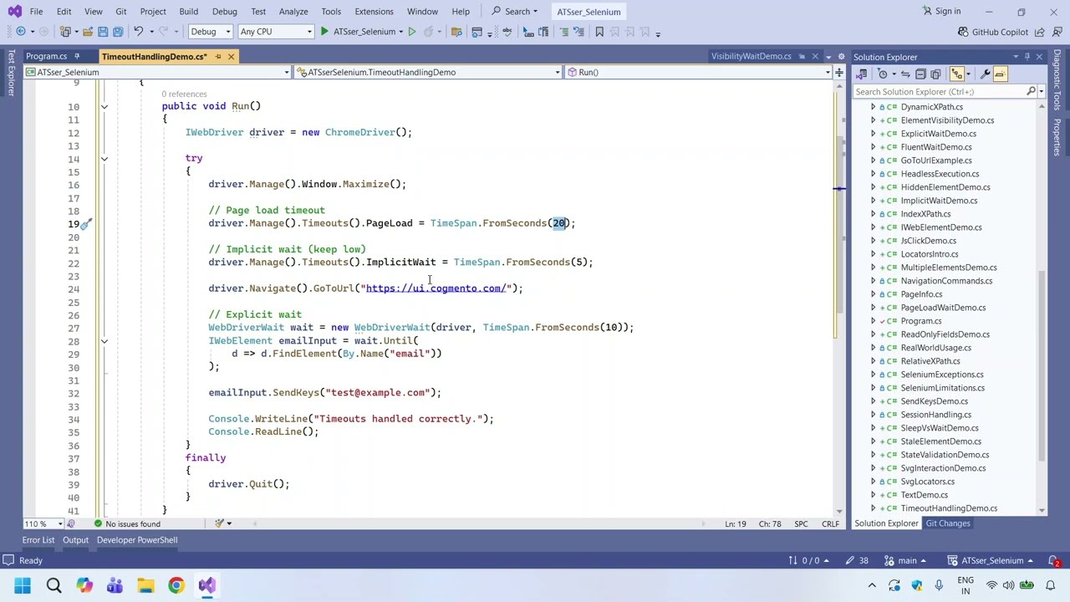Open Solution Explorer Properties wrench icon
The image size is (1070, 602).
click(986, 74)
